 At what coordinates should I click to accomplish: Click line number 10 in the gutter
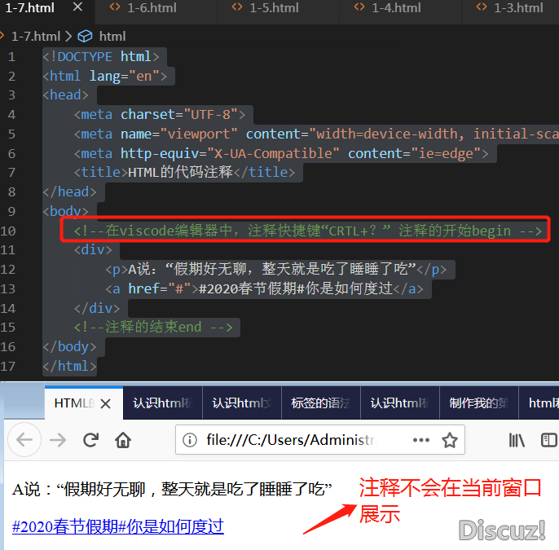8,231
